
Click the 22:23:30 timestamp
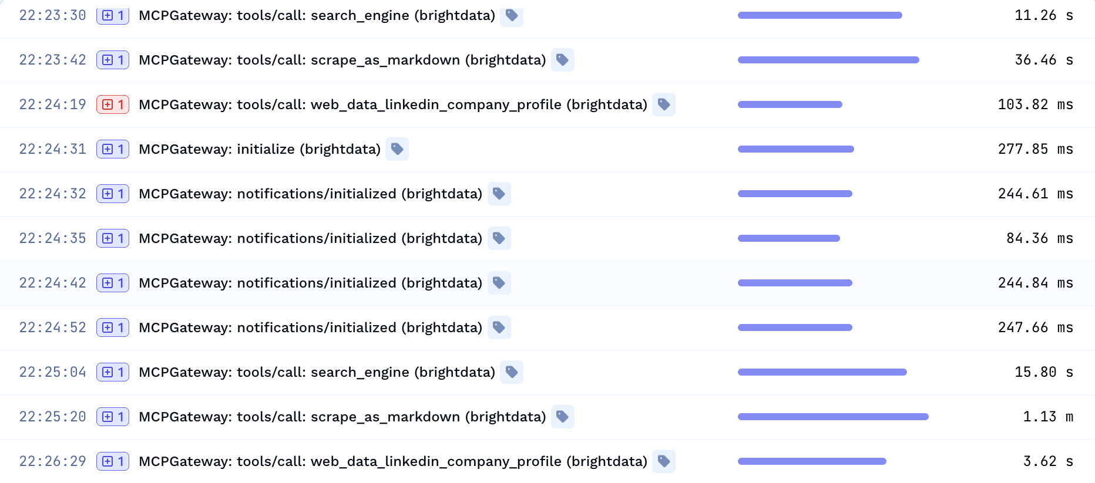(53, 15)
